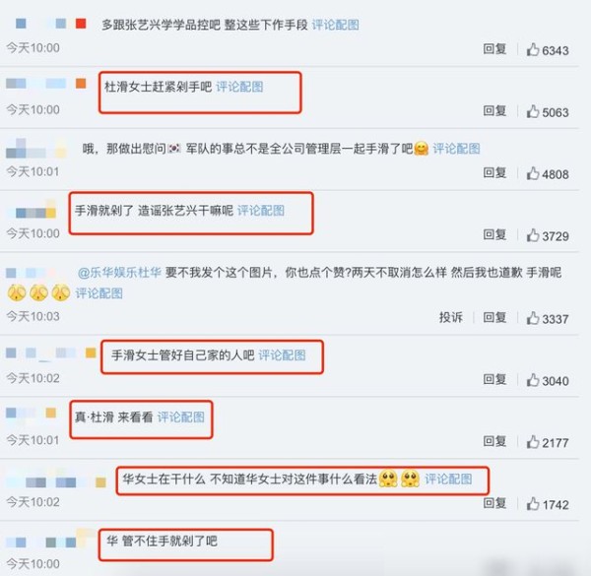The image size is (591, 576).
Task: Open the blurred avatar of the 6343-likes comment
Action: pyautogui.click(x=51, y=24)
